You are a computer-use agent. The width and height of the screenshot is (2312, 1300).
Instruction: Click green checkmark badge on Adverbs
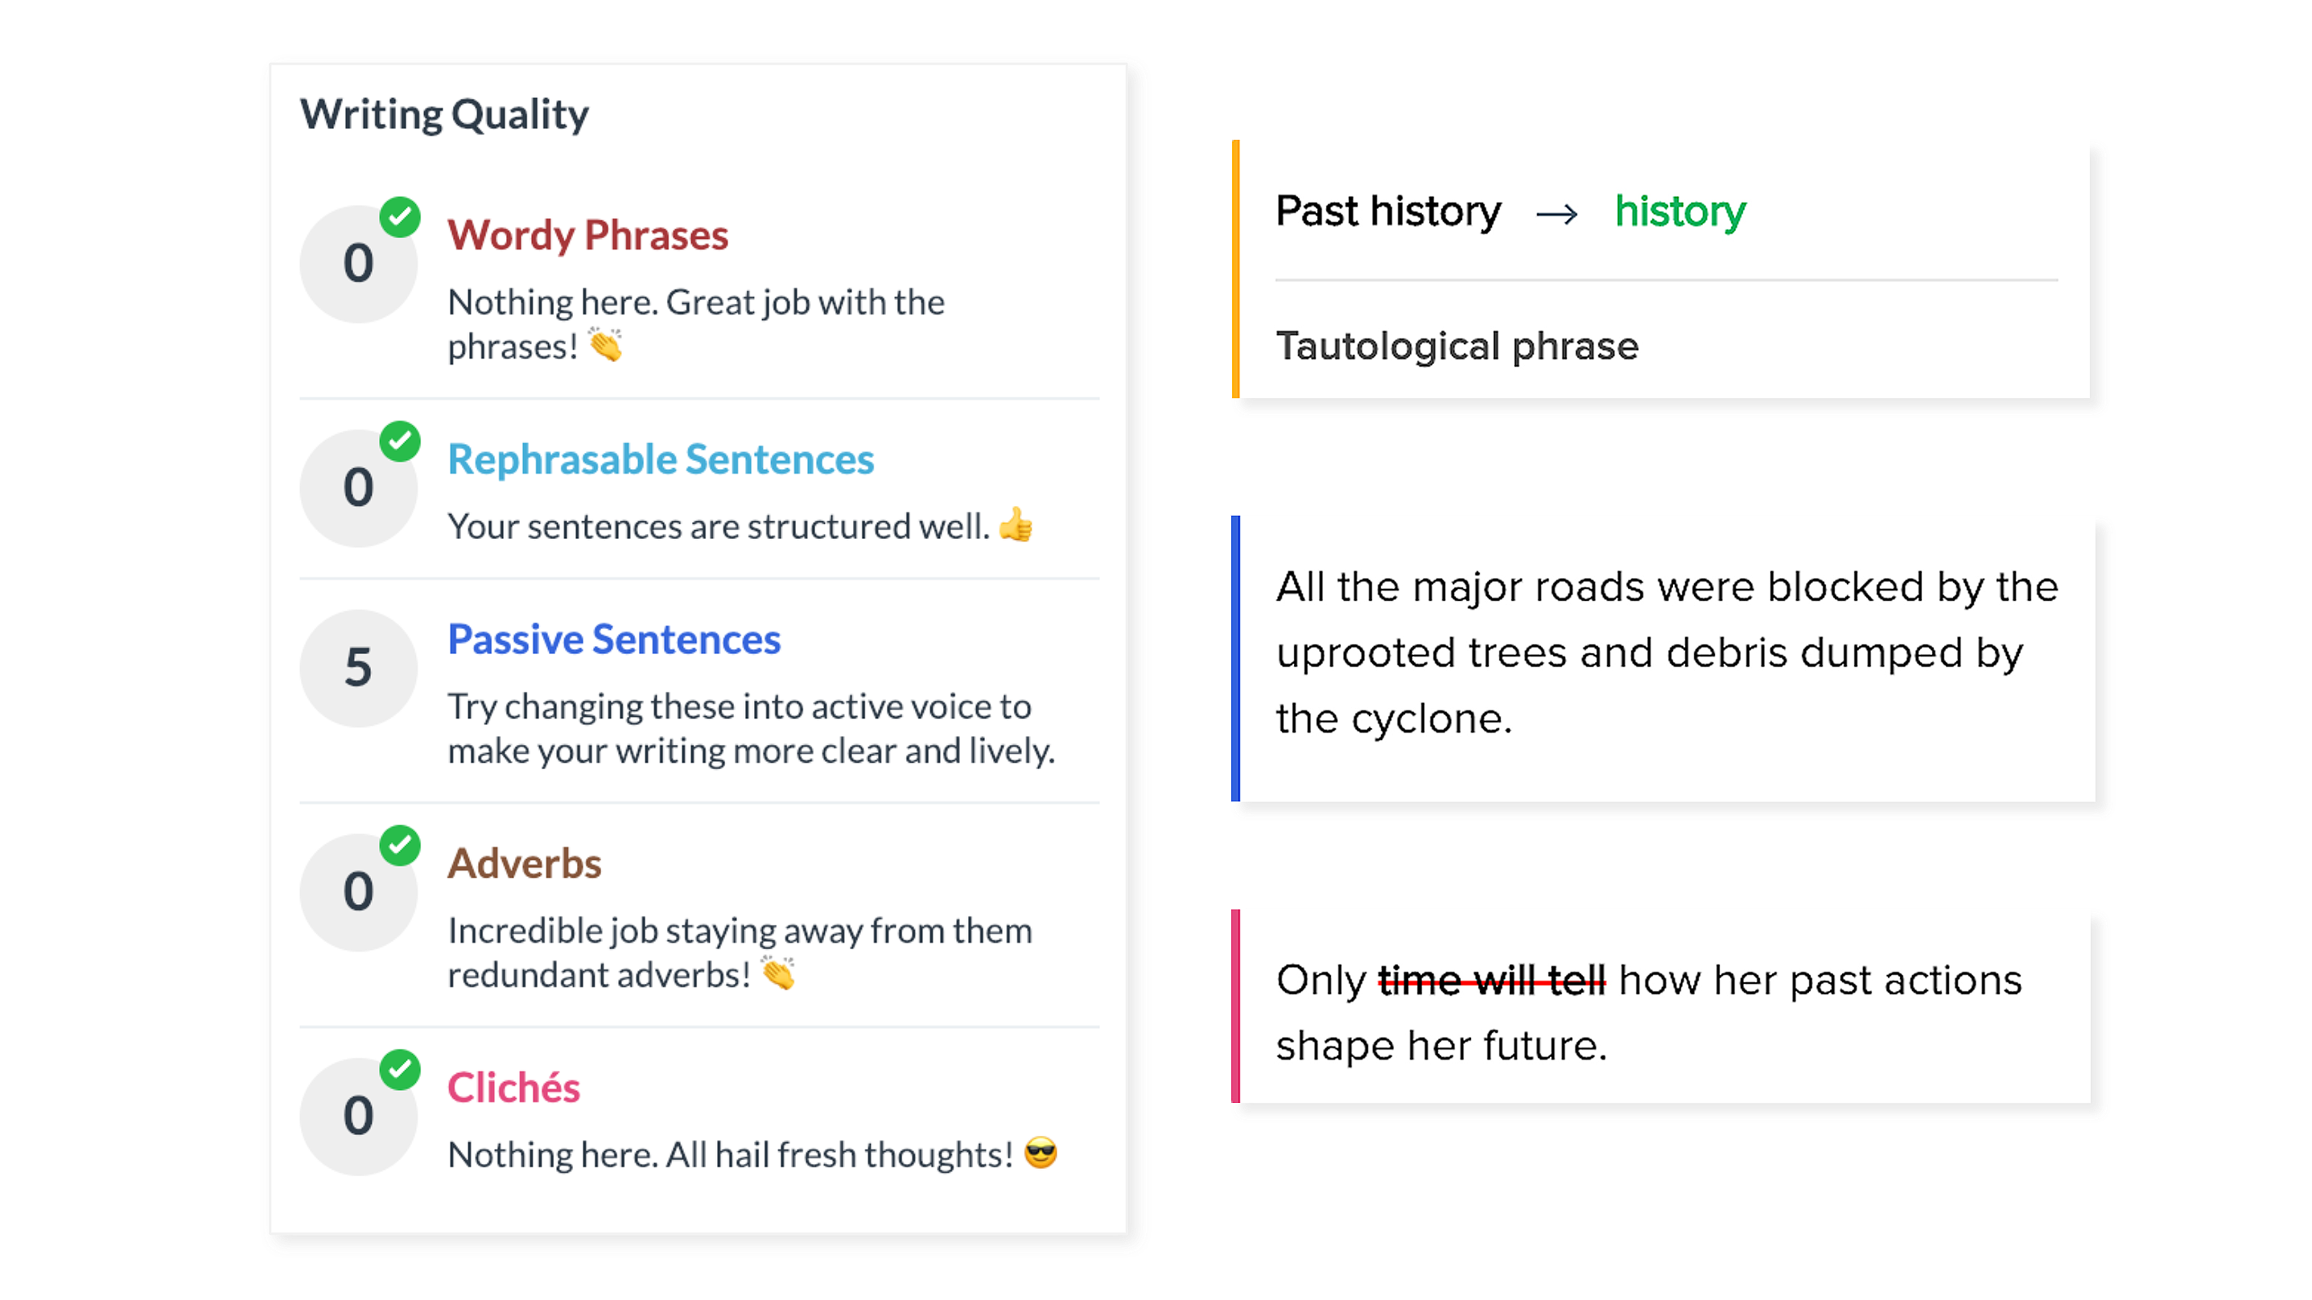tap(399, 845)
